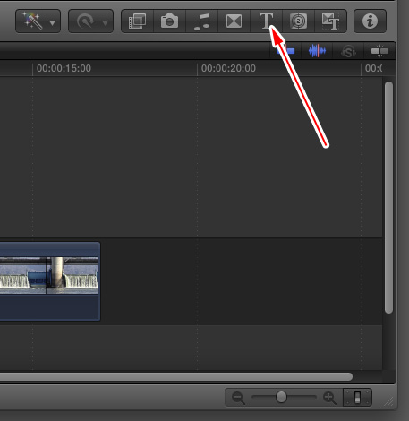The height and width of the screenshot is (421, 409).
Task: Open the Music and Sound browser
Action: (202, 21)
